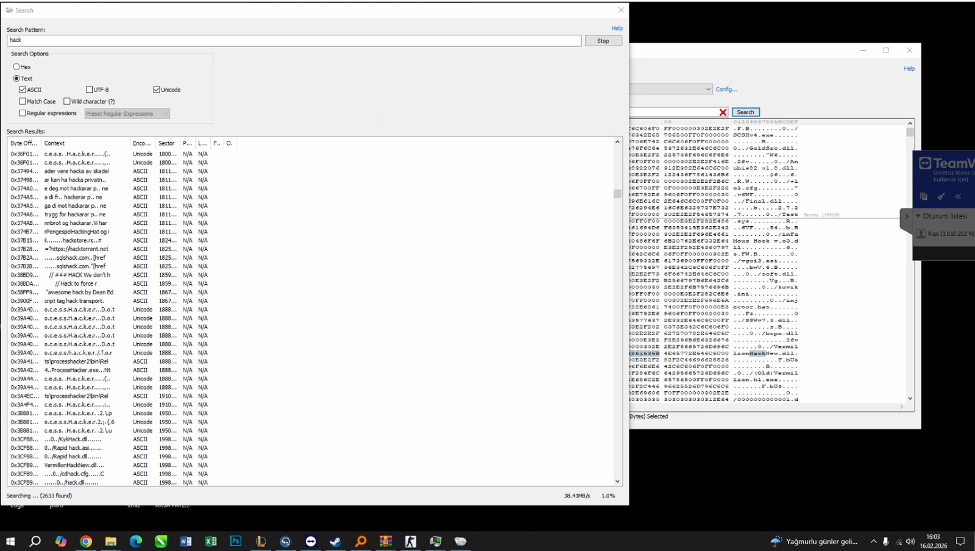Screen dimensions: 975x551
Task: Expand the combo box beside Config
Action: 708,89
